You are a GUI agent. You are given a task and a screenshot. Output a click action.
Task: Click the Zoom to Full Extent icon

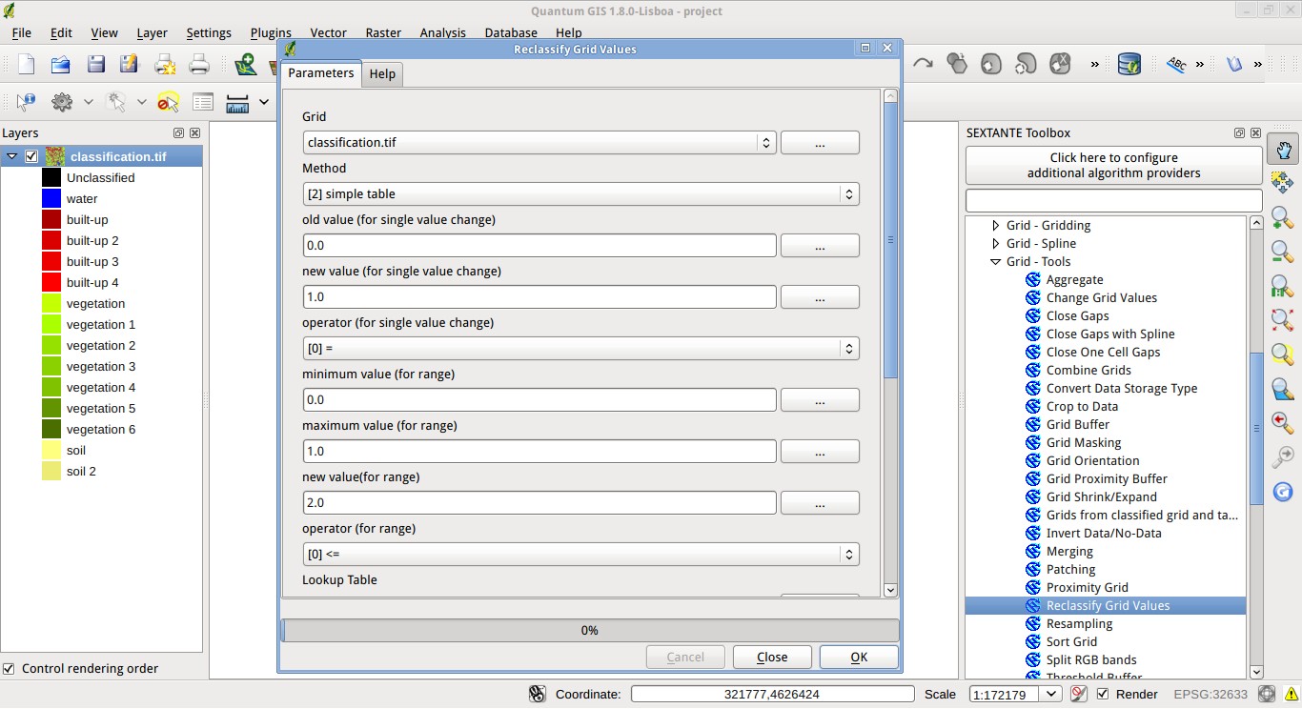pos(1282,320)
